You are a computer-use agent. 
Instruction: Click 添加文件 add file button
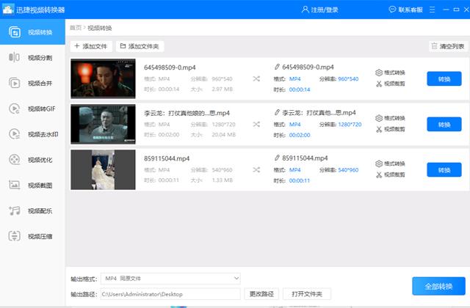(90, 45)
